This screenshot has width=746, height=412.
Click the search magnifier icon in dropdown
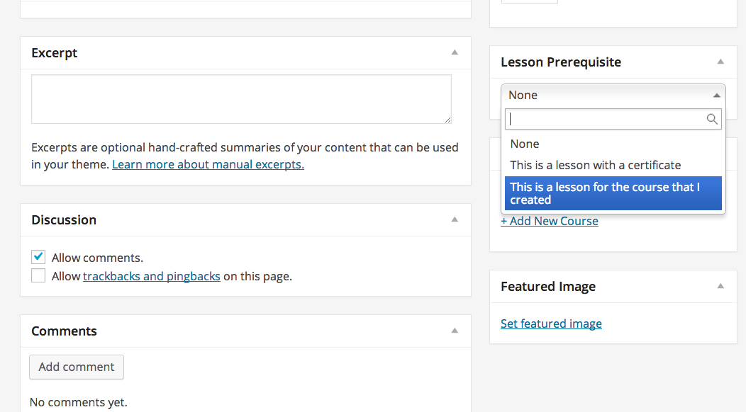(712, 120)
